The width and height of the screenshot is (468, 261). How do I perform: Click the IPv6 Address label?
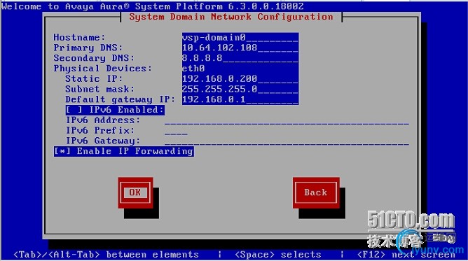(103, 120)
